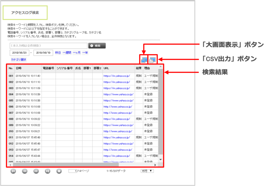Open the カテゴリ選択 link

click(18, 60)
